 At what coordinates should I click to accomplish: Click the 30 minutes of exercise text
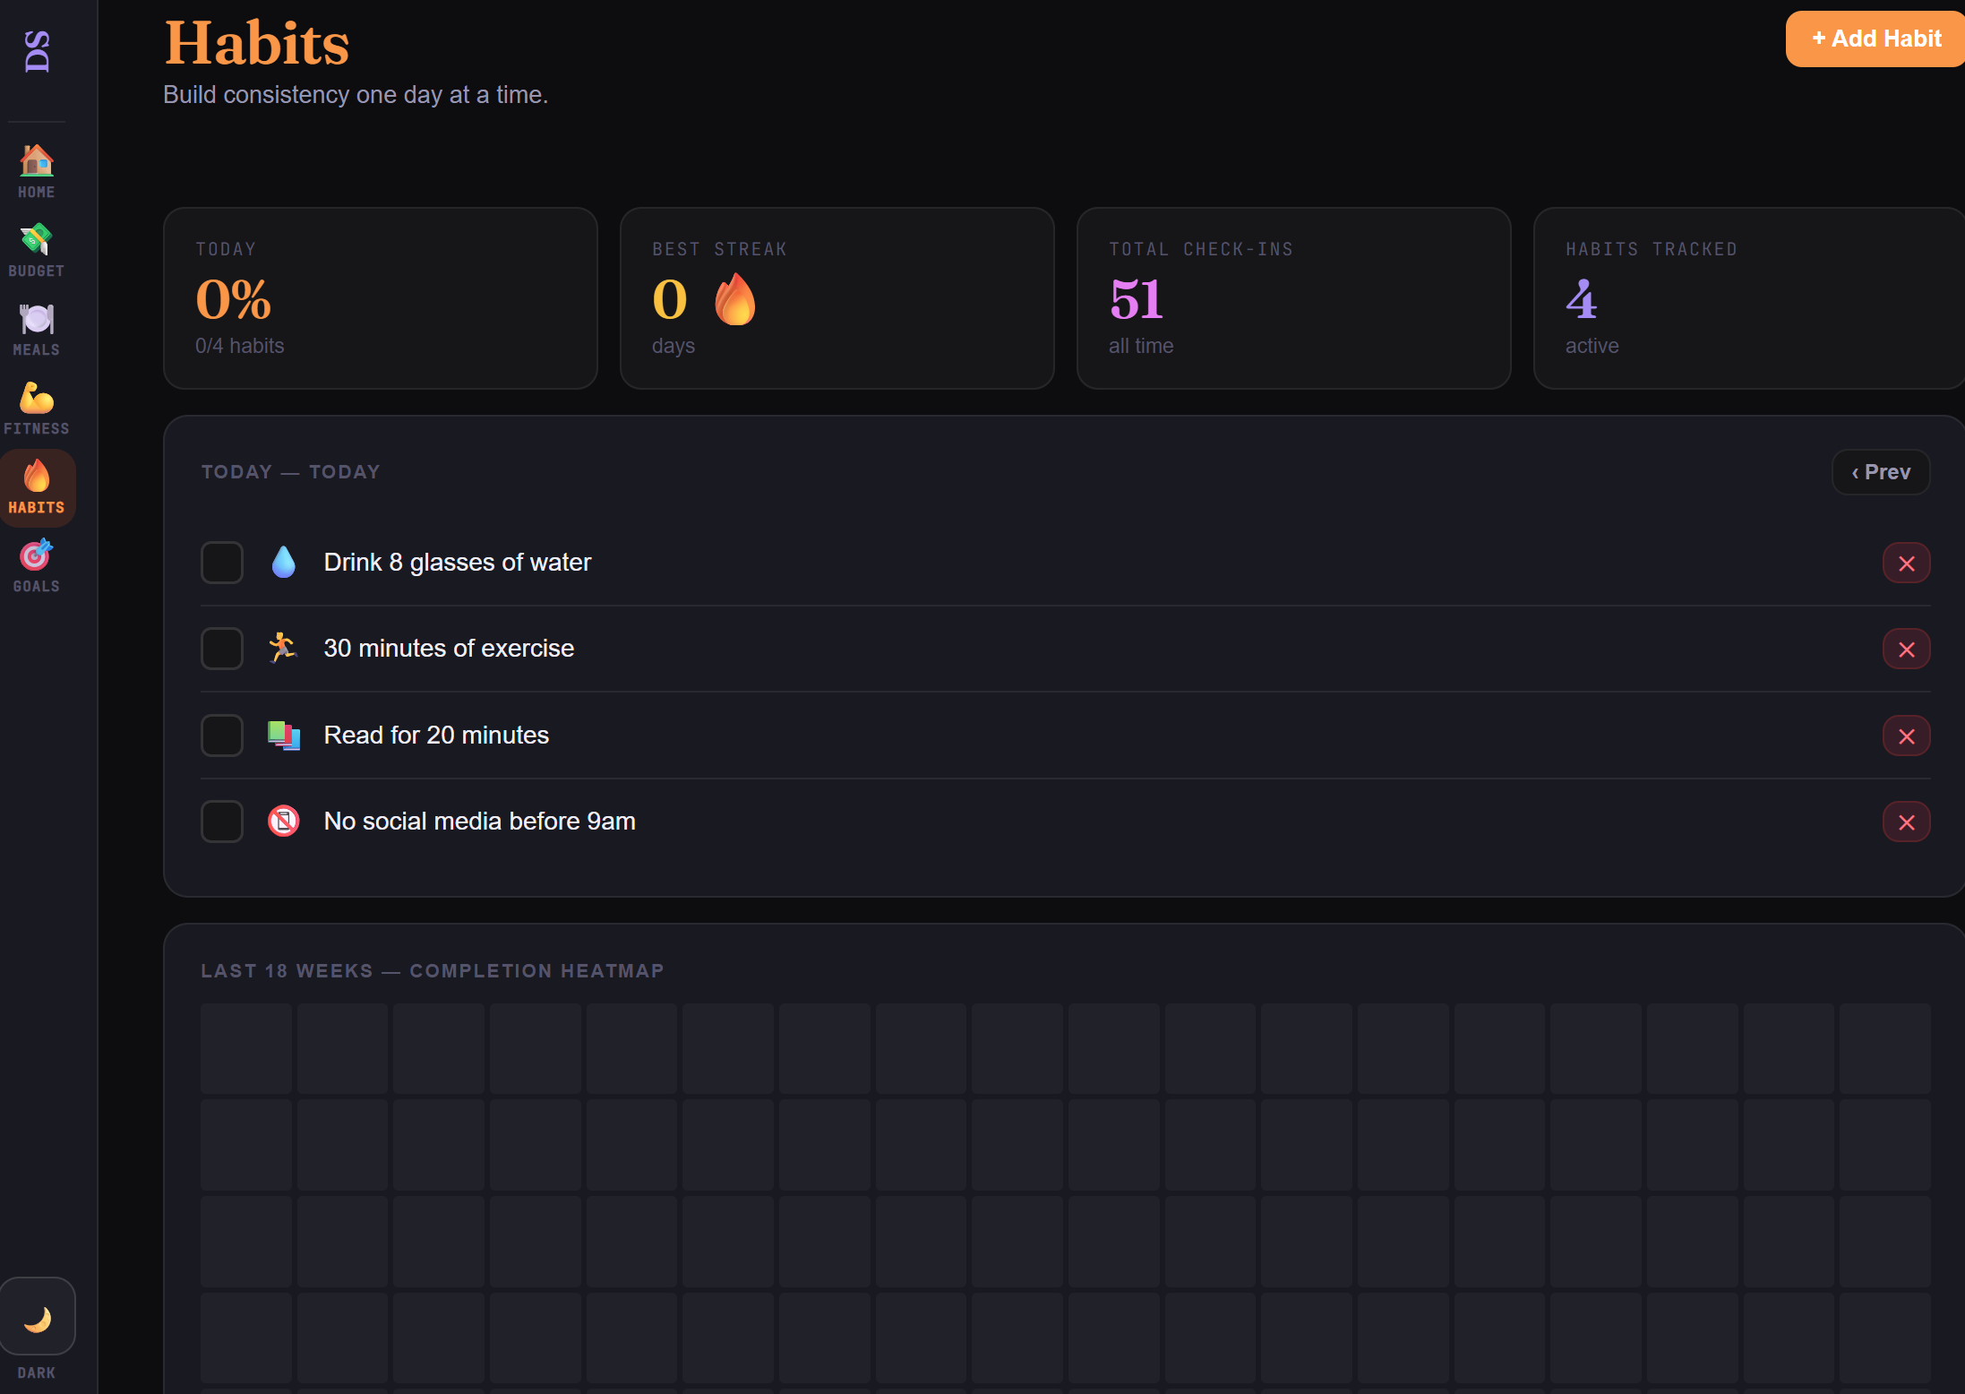(449, 649)
